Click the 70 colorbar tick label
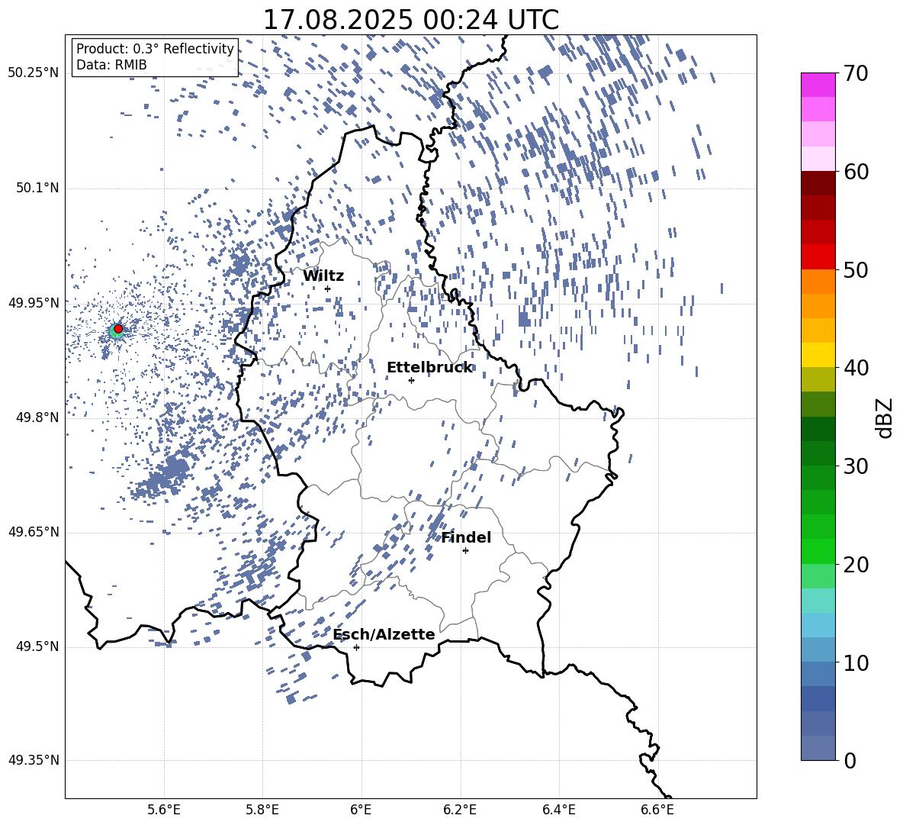This screenshot has height=825, width=903. click(856, 74)
